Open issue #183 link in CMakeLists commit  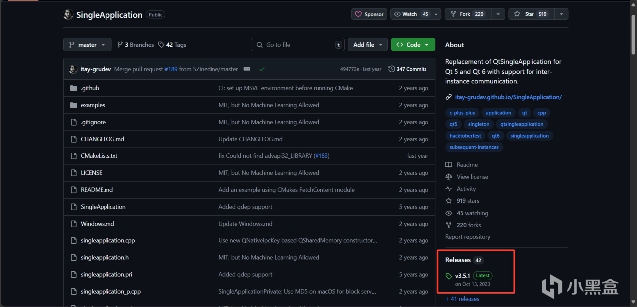coord(321,156)
